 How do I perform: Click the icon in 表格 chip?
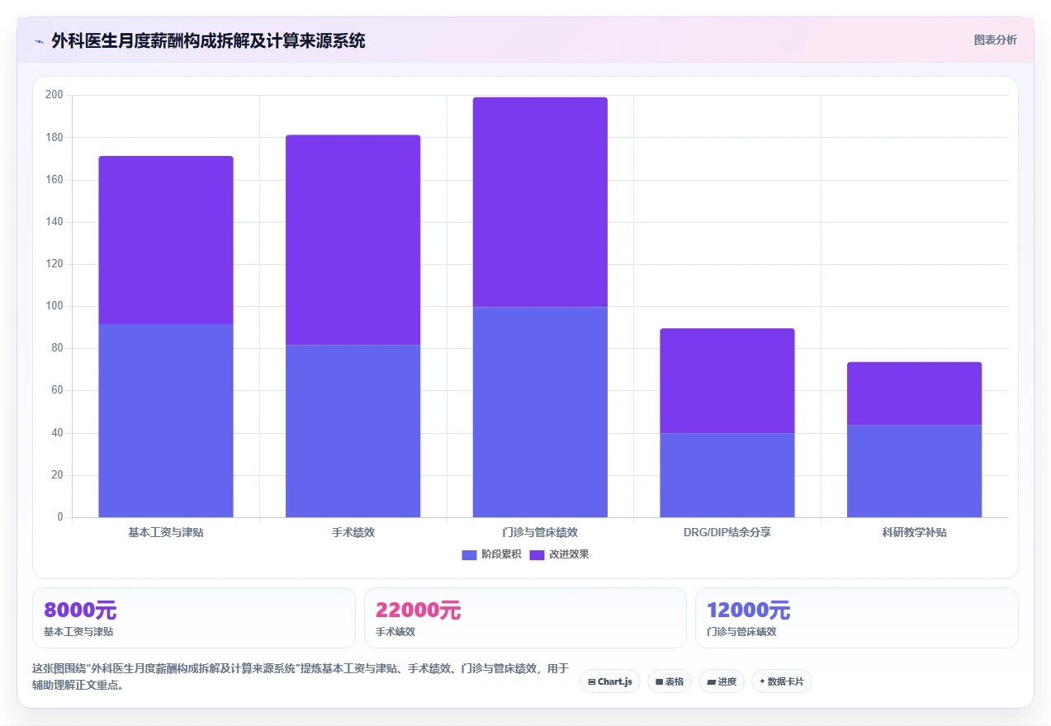pyautogui.click(x=659, y=681)
